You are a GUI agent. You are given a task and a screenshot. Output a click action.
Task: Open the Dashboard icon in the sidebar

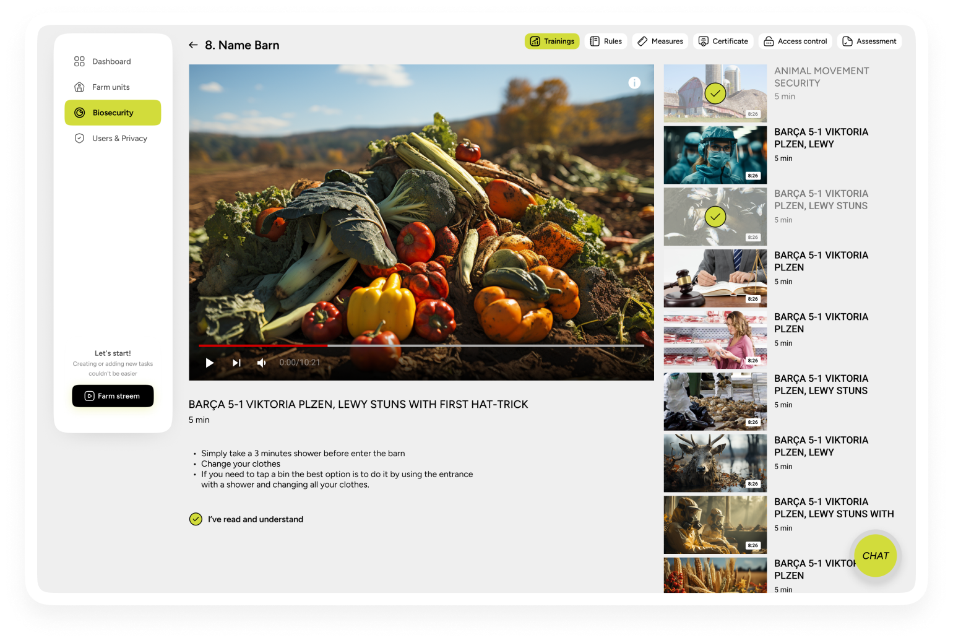pos(79,61)
